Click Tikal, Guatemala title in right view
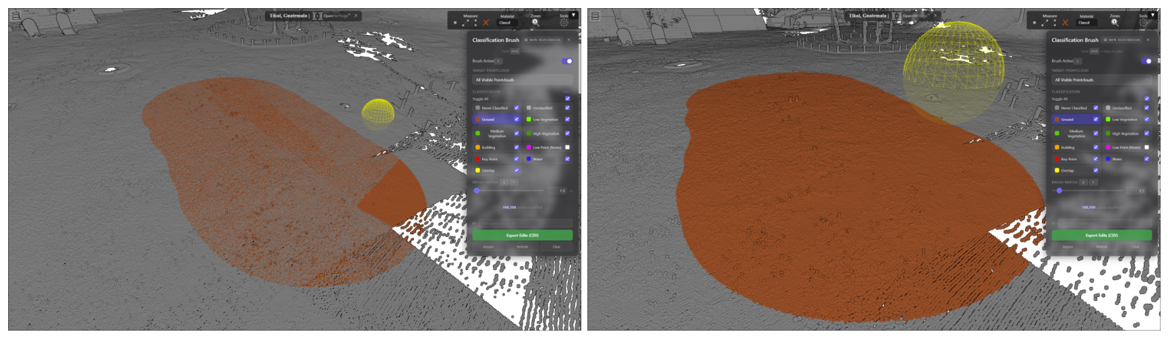 click(x=868, y=15)
